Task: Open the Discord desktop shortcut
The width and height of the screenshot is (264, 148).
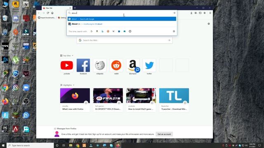Action: [16, 18]
